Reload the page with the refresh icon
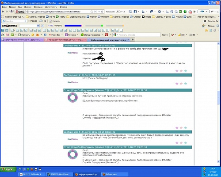Viewport: 221px width, 177px height. coord(102,12)
